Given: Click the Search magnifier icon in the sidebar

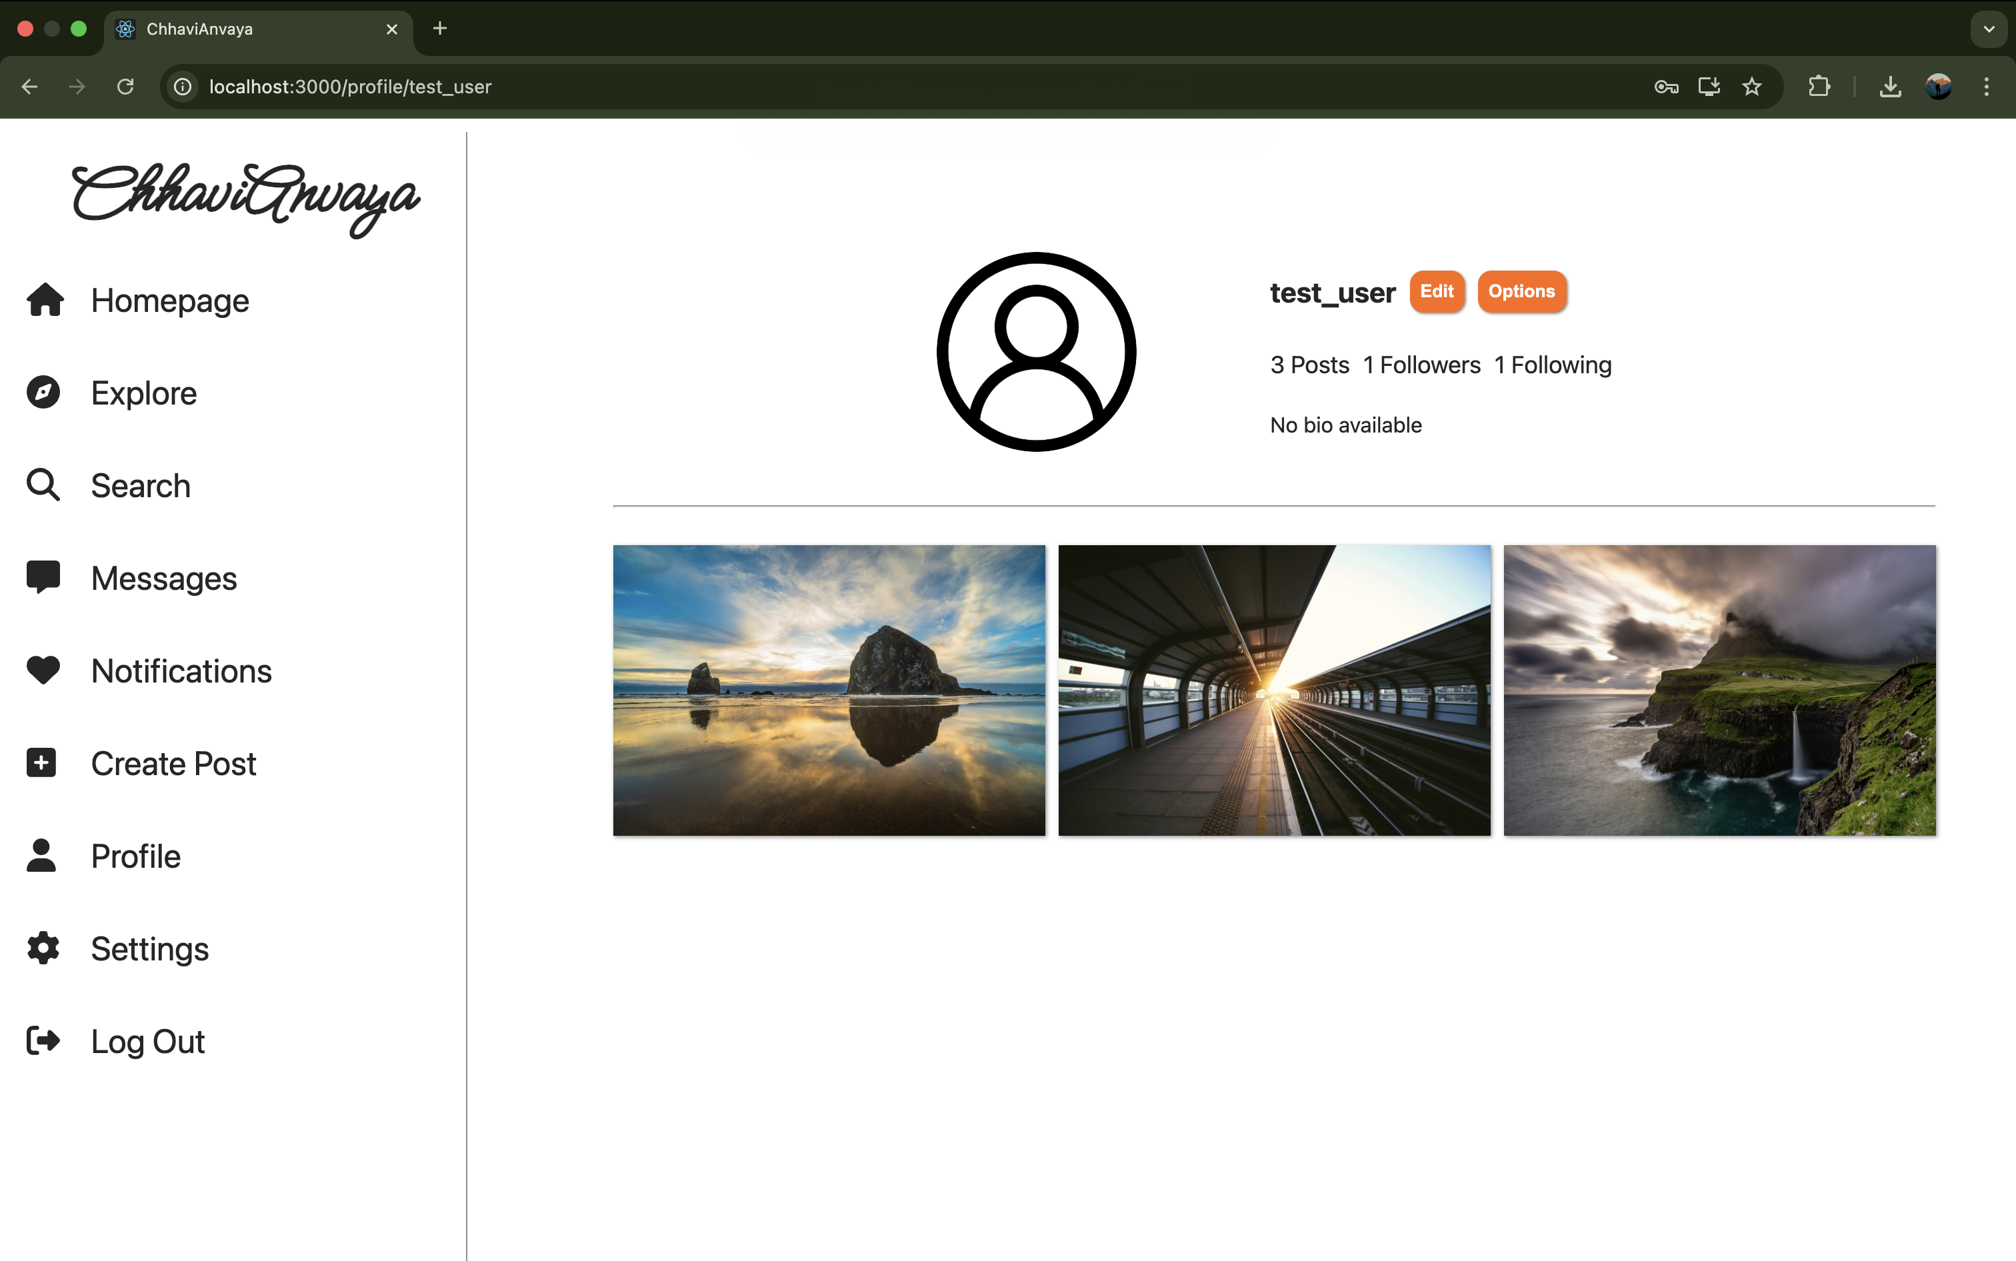Looking at the screenshot, I should [x=43, y=485].
